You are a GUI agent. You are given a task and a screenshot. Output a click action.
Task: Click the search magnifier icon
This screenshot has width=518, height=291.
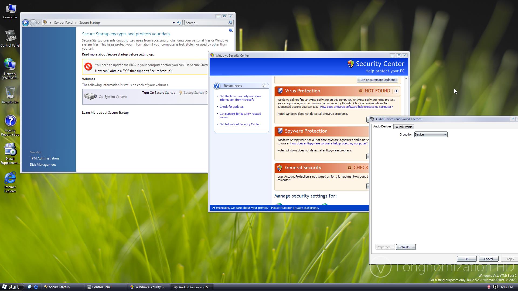tap(230, 23)
